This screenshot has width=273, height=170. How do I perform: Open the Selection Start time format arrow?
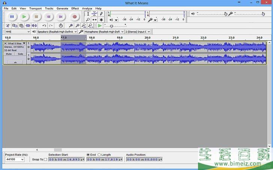pos(83,159)
